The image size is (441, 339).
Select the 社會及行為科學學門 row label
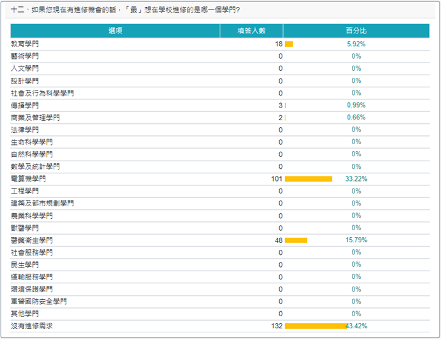tap(42, 93)
